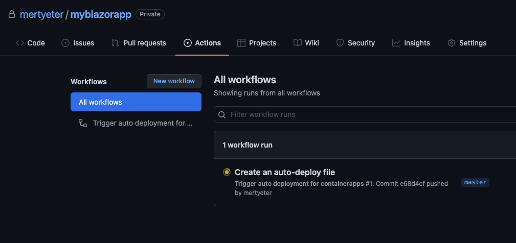Screen dimensions: 516x243
Task: Click the Workflows sidebar heading
Action: (89, 82)
